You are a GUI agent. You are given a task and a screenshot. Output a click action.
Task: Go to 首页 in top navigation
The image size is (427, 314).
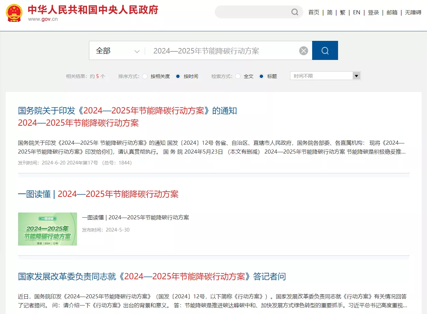tap(314, 12)
